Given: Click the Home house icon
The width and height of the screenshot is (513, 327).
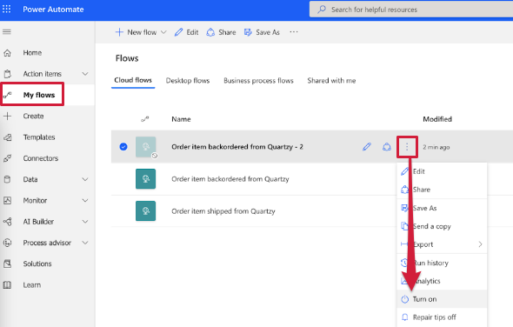Looking at the screenshot, I should 7,53.
